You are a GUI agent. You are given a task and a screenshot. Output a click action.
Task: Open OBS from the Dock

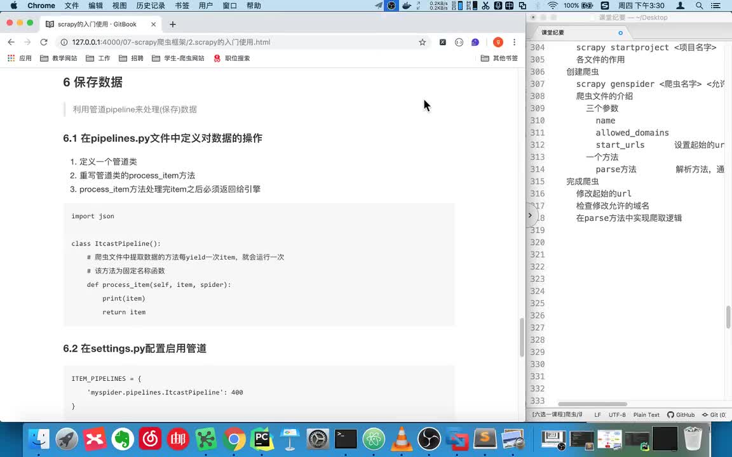tap(429, 439)
